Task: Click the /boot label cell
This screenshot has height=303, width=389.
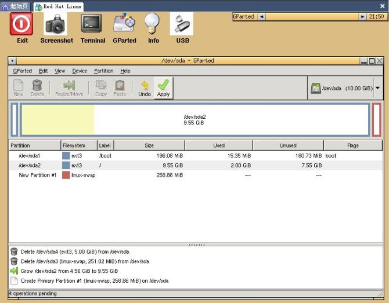Action: pyautogui.click(x=106, y=156)
